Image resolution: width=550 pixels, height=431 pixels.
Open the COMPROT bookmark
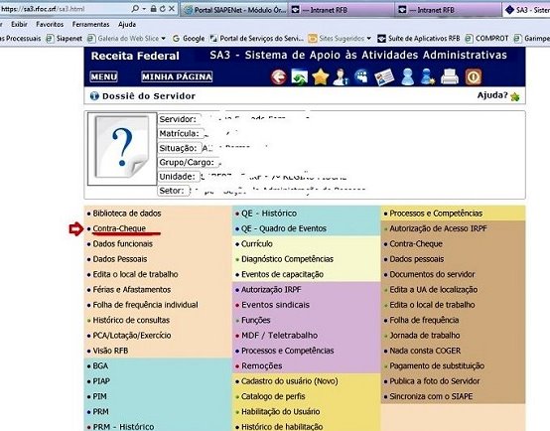pos(486,39)
